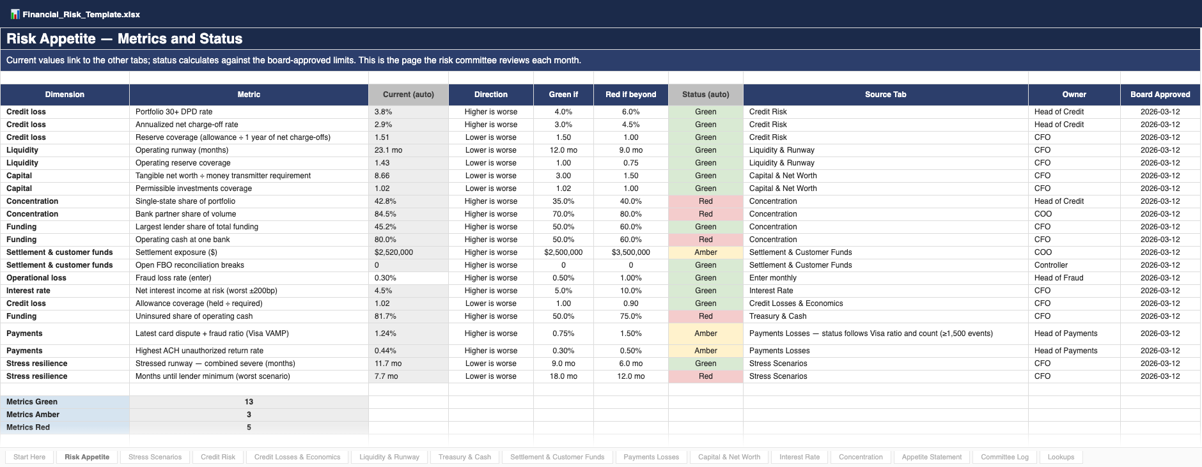
Task: Click the Current (auto) column header
Action: [409, 95]
